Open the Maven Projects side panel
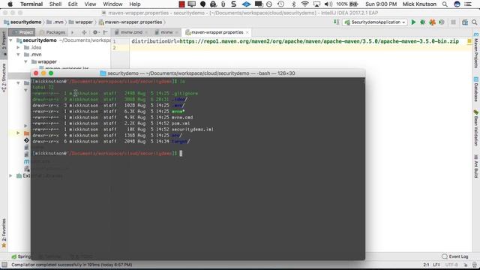Screen dimensions: 480x270 pos(476,50)
